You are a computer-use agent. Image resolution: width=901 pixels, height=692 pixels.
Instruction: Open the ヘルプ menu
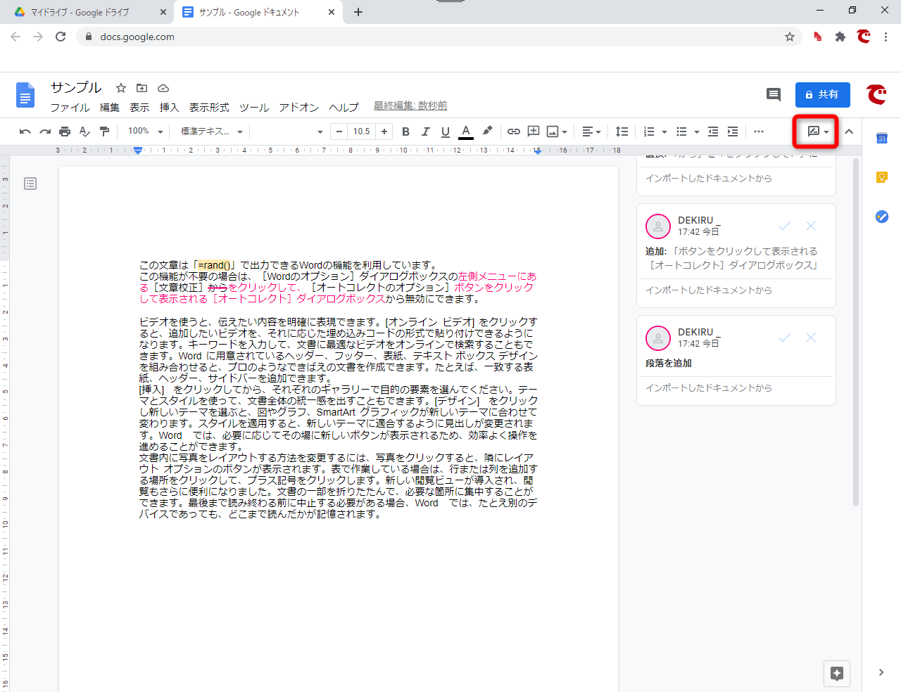click(344, 108)
